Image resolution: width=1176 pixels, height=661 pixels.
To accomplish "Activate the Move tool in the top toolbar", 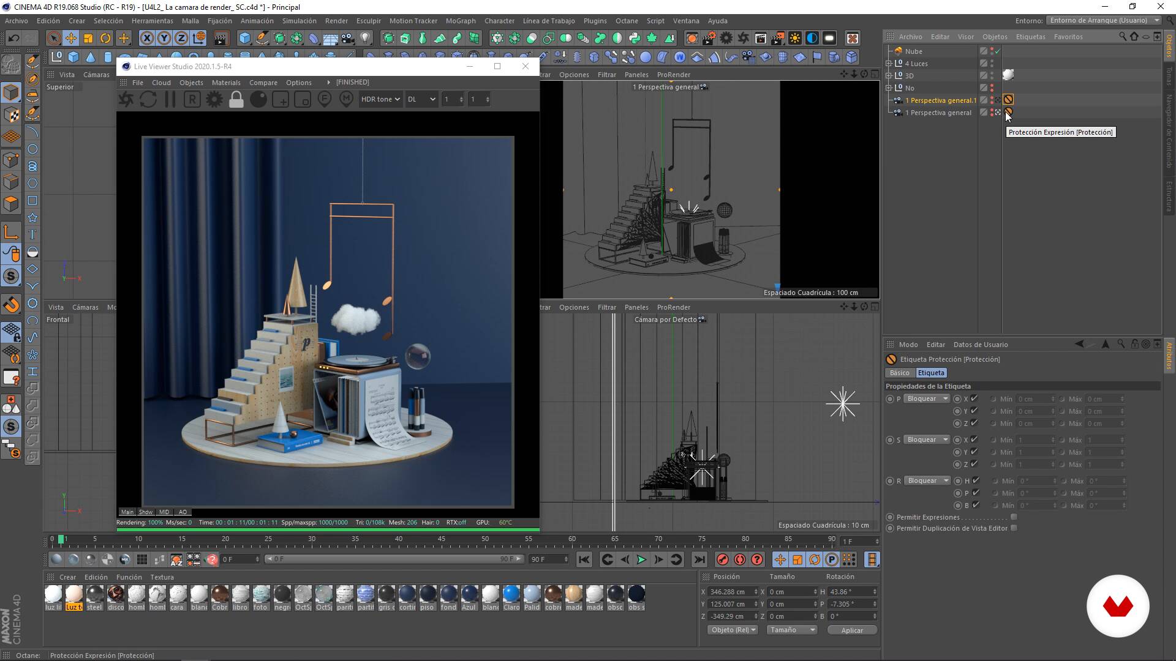I will coord(71,39).
